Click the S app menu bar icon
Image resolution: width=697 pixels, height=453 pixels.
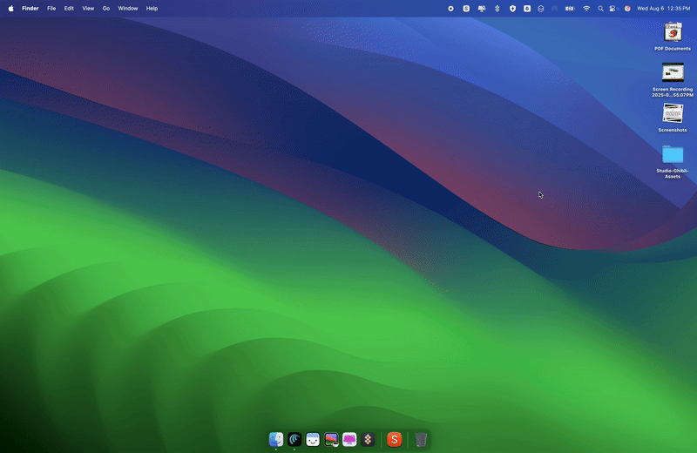[x=466, y=9]
